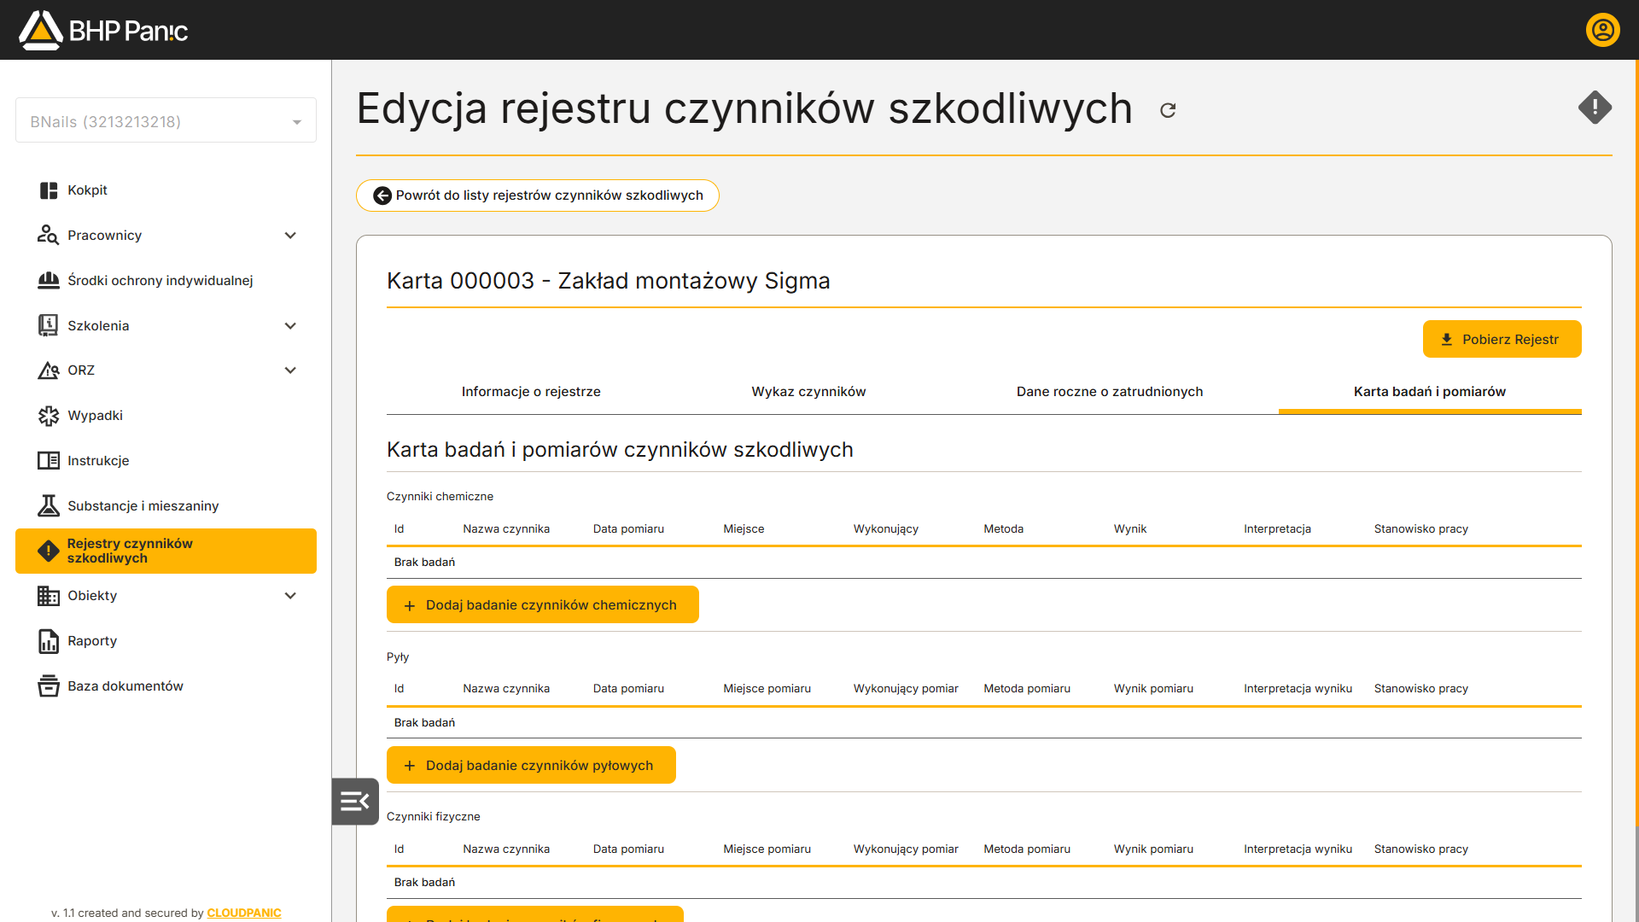Open the BNails company selector dropdown
Image resolution: width=1639 pixels, height=922 pixels.
tap(166, 121)
